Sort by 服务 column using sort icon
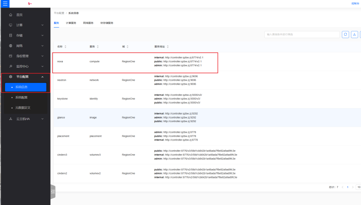Screen dimensions: 361x205 [98, 47]
